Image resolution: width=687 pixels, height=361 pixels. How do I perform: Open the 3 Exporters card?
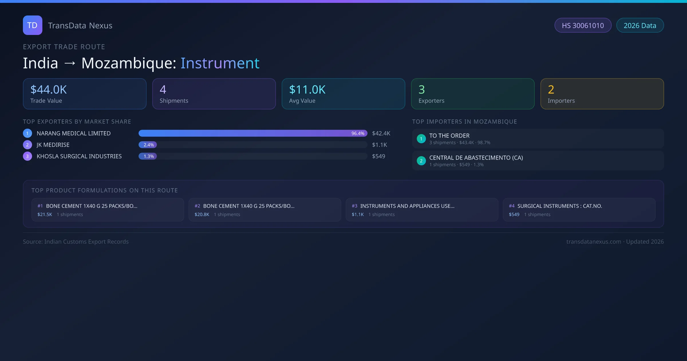473,94
